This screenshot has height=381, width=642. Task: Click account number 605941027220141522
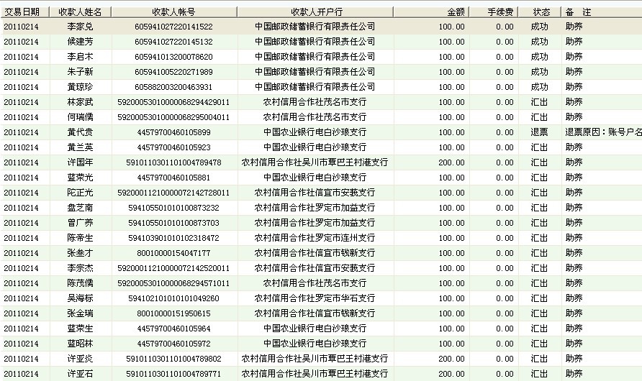(x=173, y=27)
